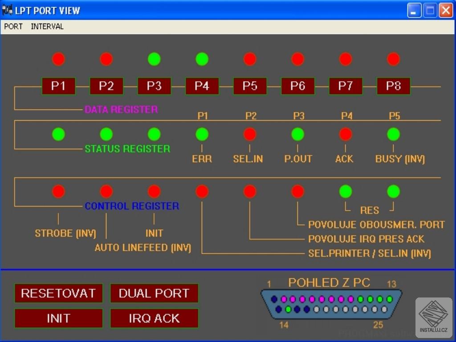
Task: Click the OBOUSMER. PORT control LED
Action: [297, 191]
